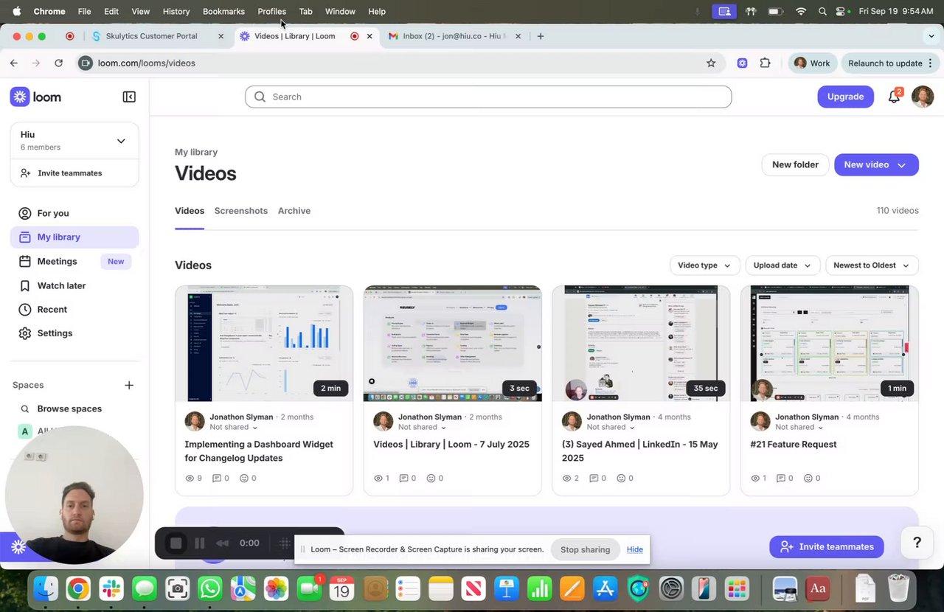Open macOS Spotlight search icon
The image size is (944, 612).
point(822,11)
